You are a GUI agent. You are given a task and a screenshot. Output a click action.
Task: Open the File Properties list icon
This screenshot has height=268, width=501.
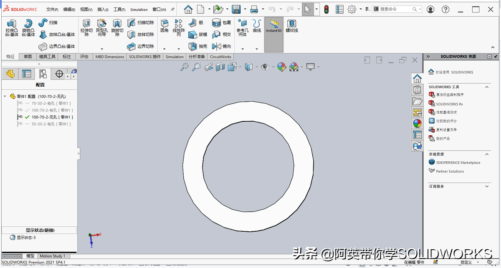[x=339, y=9]
